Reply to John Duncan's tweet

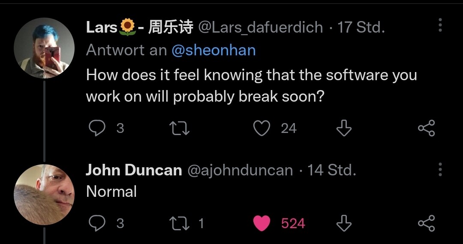point(97,223)
